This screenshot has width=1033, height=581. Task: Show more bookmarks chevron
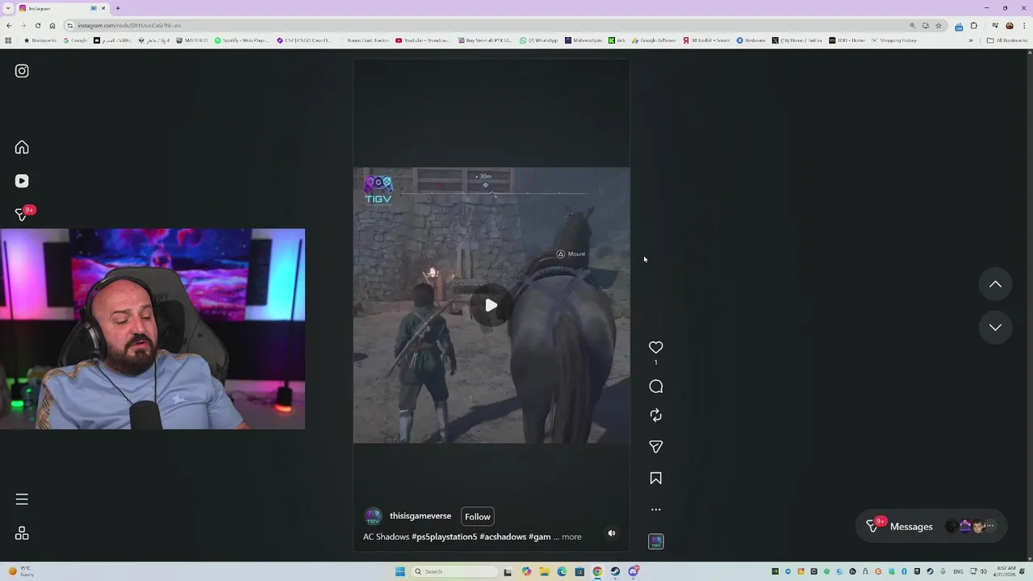[x=971, y=40]
